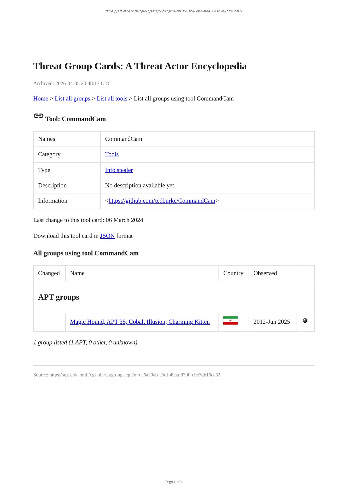Click the chain link icon beside Tool: CommandCam
Screen dimensions: 348x493
click(38, 116)
